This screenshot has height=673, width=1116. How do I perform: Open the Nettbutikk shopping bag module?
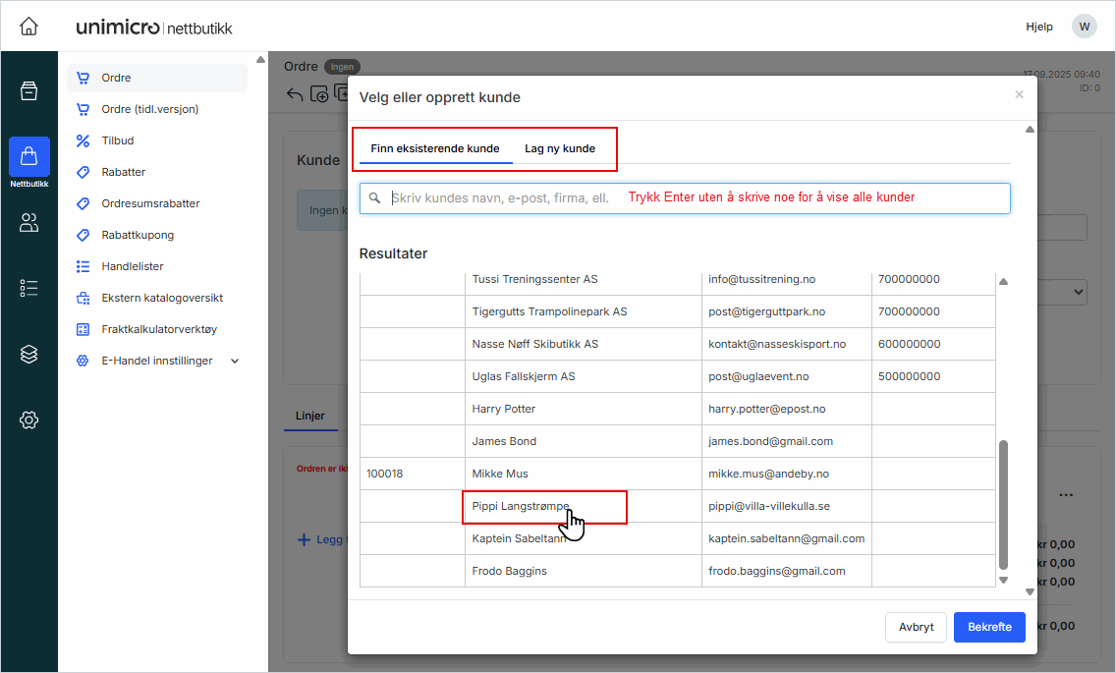pyautogui.click(x=28, y=157)
